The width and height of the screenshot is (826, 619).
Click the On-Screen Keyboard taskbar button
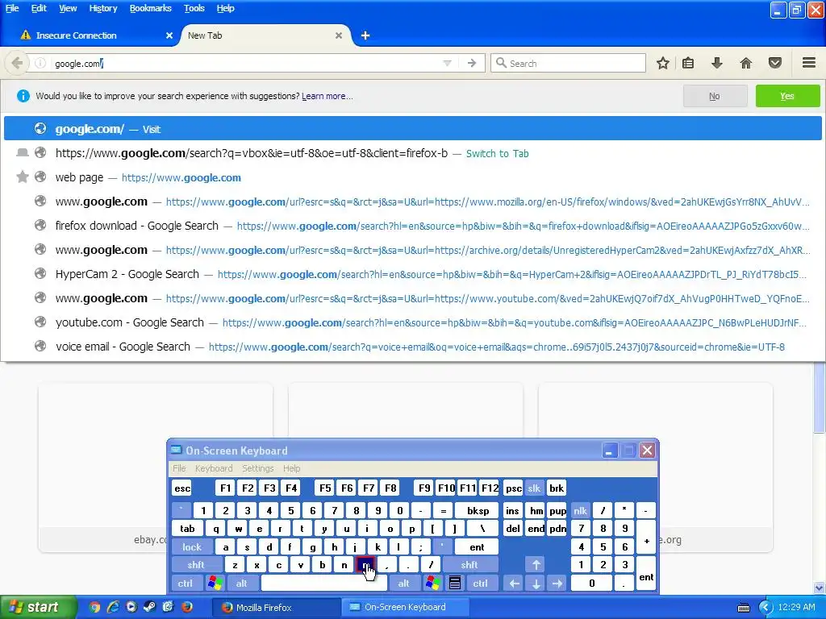(x=405, y=607)
